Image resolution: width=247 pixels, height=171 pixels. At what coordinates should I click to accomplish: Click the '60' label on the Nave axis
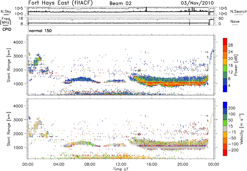(221, 19)
